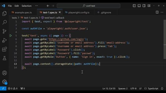Split the editor to the right
The image size is (166, 93).
pyautogui.click(x=157, y=12)
